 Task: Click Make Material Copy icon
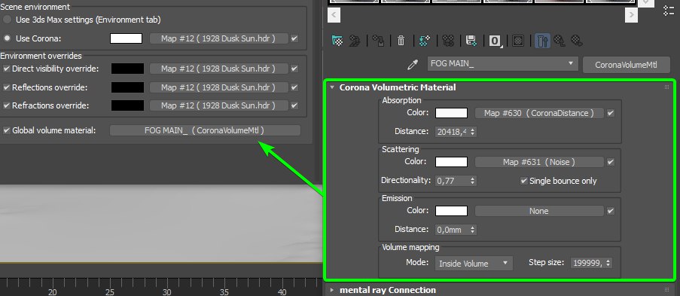coord(425,41)
